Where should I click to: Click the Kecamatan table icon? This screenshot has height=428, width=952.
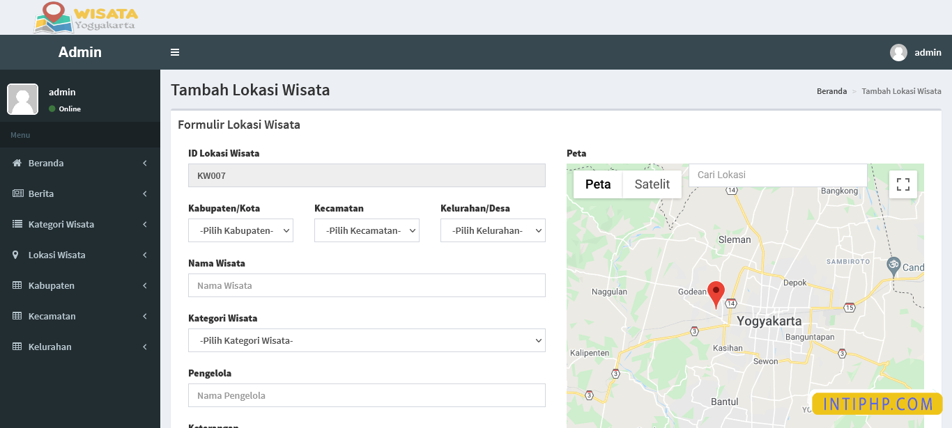pyautogui.click(x=16, y=316)
